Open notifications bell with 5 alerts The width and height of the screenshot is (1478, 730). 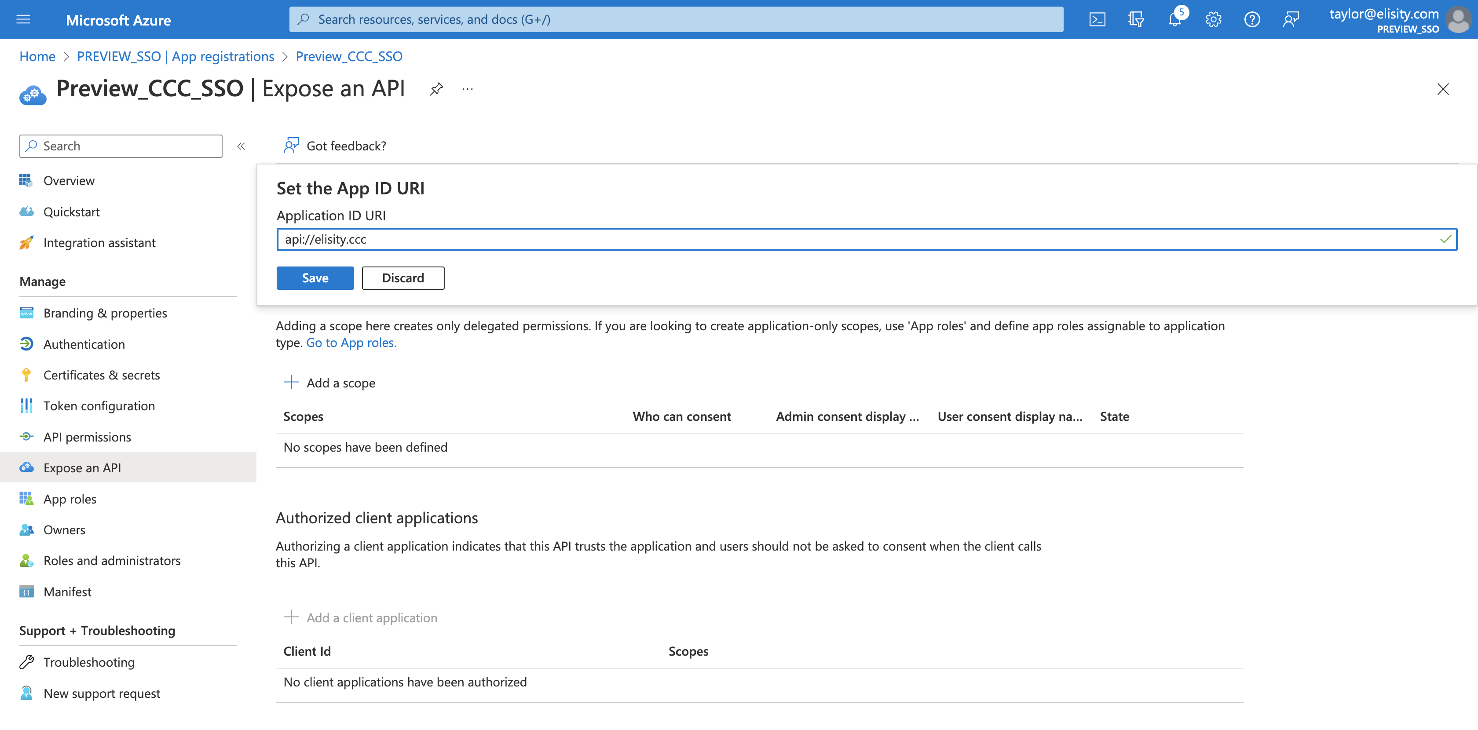point(1174,19)
